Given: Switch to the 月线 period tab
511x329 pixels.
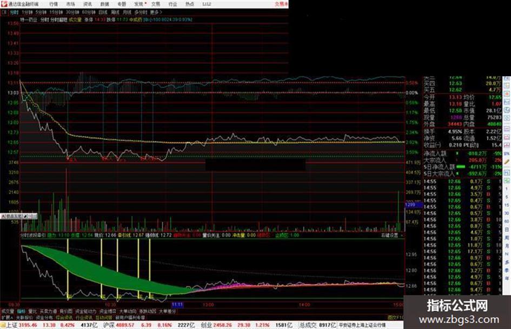Looking at the screenshot, I should (x=127, y=12).
